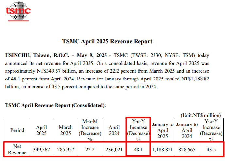
Task: Click the 'M-o-M Increase (Decrease) %' header
Action: pos(90,130)
